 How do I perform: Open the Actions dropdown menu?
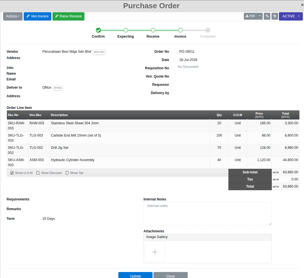13,16
